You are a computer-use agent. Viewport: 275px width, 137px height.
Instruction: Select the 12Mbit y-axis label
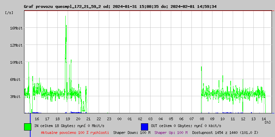coord(16,45)
